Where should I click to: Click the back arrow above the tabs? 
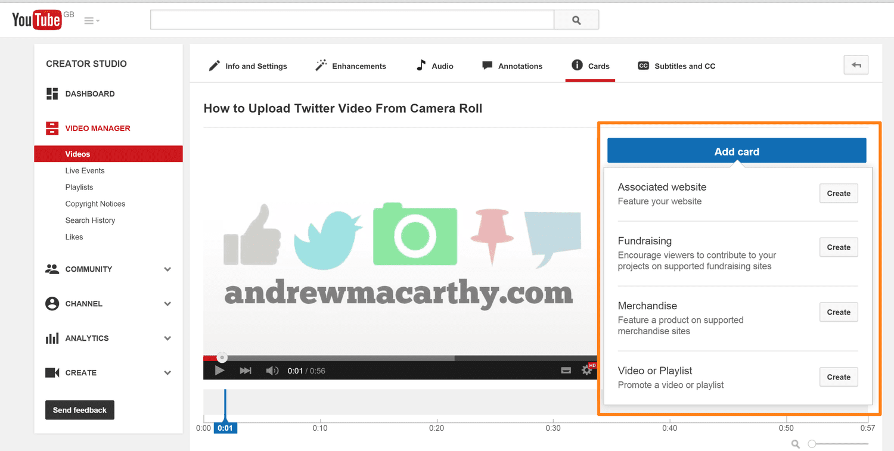pyautogui.click(x=856, y=64)
